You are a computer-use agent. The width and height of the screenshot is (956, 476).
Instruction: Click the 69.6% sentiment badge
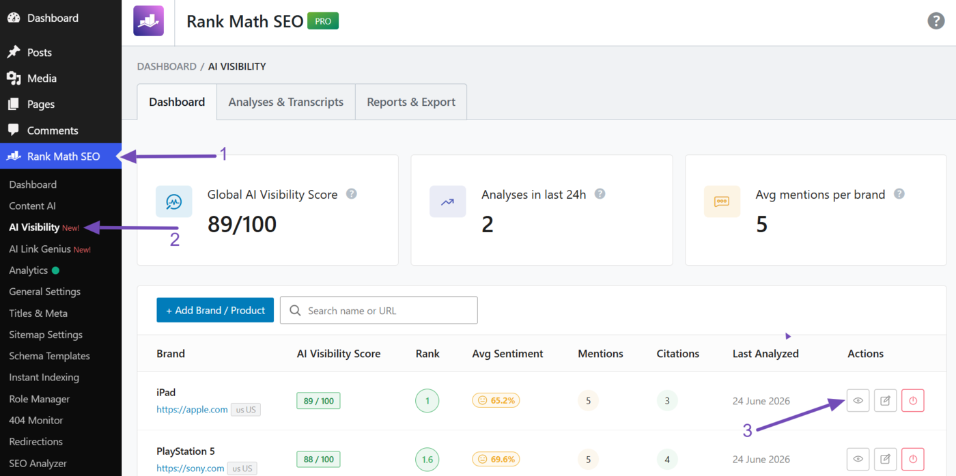[496, 460]
